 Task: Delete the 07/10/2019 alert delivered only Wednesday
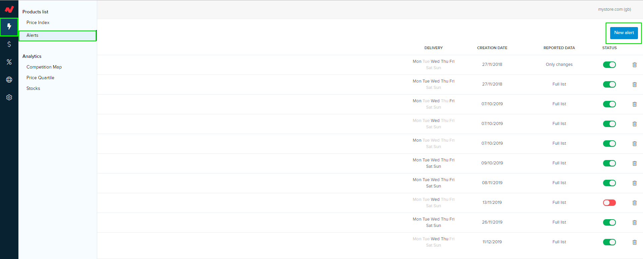click(x=635, y=124)
